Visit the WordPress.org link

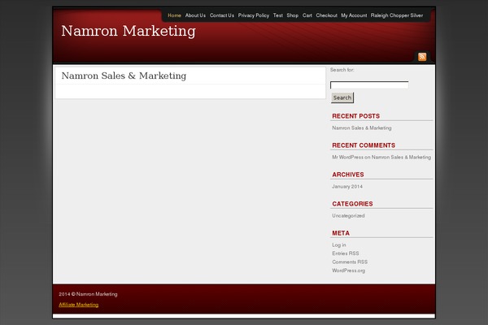tap(348, 271)
